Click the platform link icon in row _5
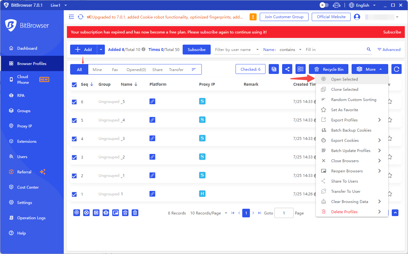This screenshot has height=254, width=408. [x=152, y=101]
